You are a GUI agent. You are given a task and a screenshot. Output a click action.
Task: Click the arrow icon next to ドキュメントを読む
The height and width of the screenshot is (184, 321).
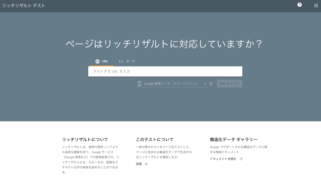coord(240,159)
